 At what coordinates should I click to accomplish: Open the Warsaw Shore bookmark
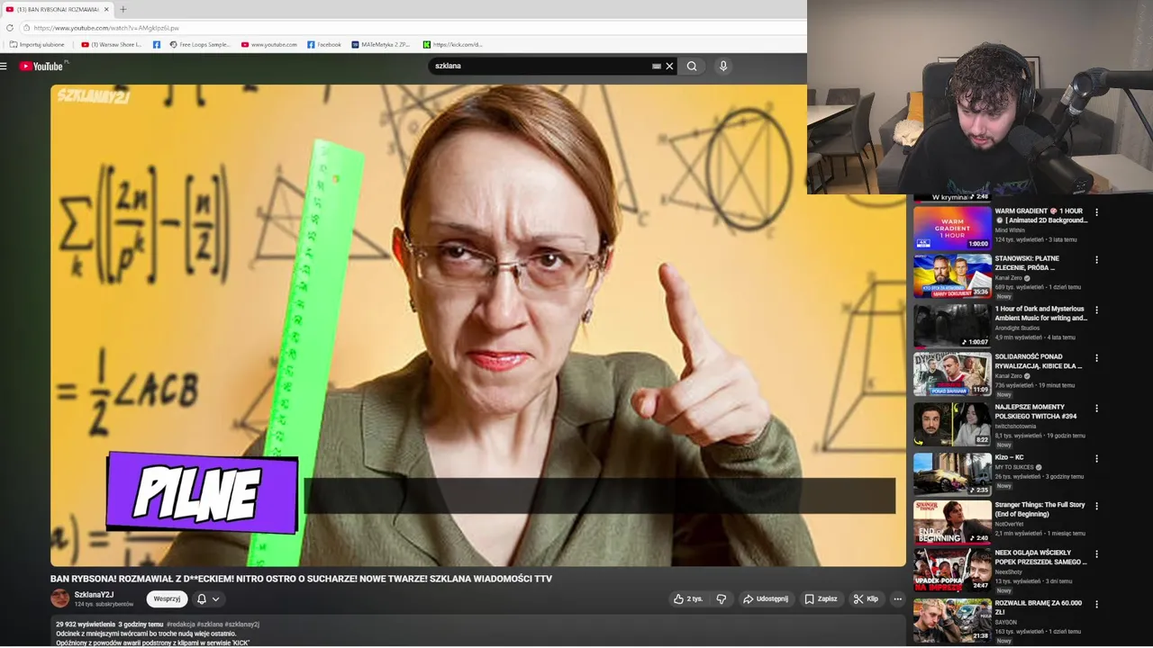[x=112, y=44]
